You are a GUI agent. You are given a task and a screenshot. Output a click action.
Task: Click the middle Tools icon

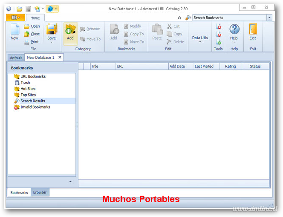tap(219, 34)
